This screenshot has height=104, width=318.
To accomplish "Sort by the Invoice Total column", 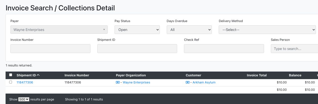I will [257, 75].
